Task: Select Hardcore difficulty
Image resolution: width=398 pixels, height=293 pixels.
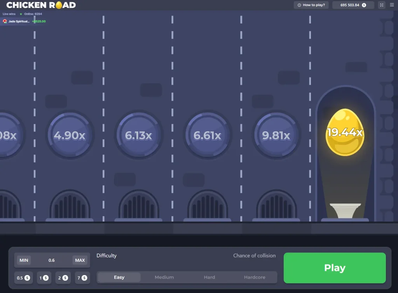Action: point(255,277)
